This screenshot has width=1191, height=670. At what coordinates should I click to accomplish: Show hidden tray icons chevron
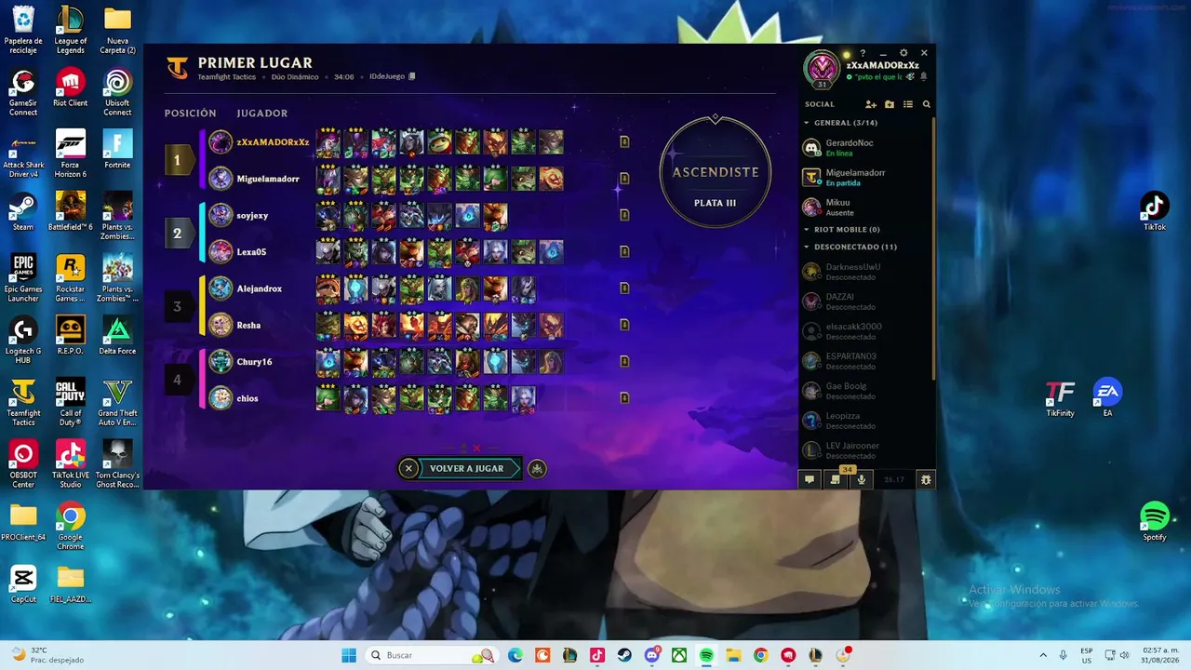tap(1042, 655)
